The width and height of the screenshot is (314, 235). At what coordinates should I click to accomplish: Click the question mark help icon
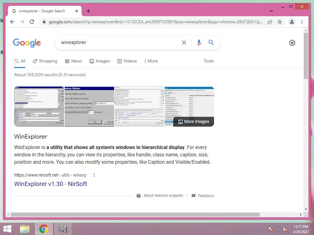139,196
